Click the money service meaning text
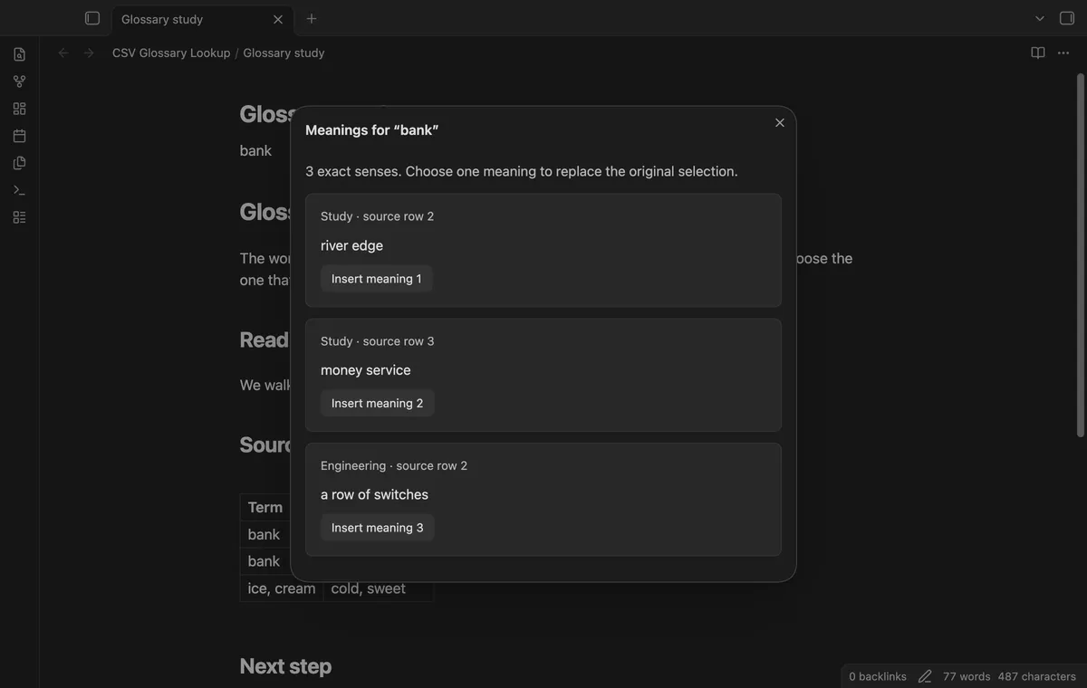This screenshot has height=688, width=1087. click(x=366, y=370)
